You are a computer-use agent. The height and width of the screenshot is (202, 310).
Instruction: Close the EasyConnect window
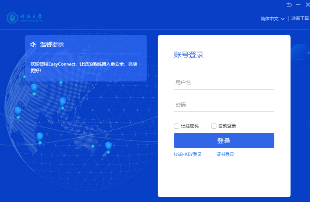308,4
